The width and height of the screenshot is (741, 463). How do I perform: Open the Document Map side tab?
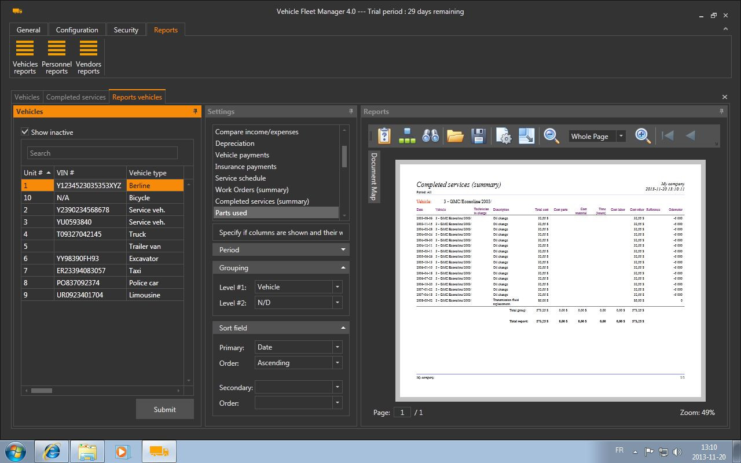tap(373, 177)
